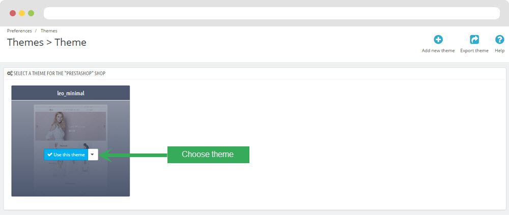Click the Help text label
The height and width of the screenshot is (215, 509).
pos(500,51)
